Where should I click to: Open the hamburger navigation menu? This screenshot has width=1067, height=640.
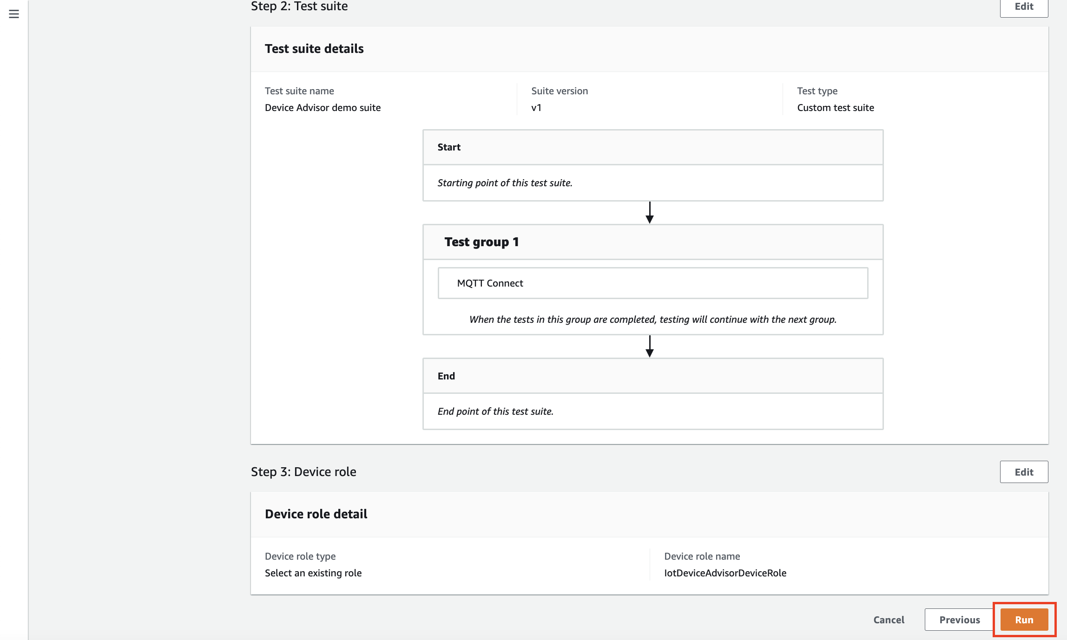[x=14, y=14]
